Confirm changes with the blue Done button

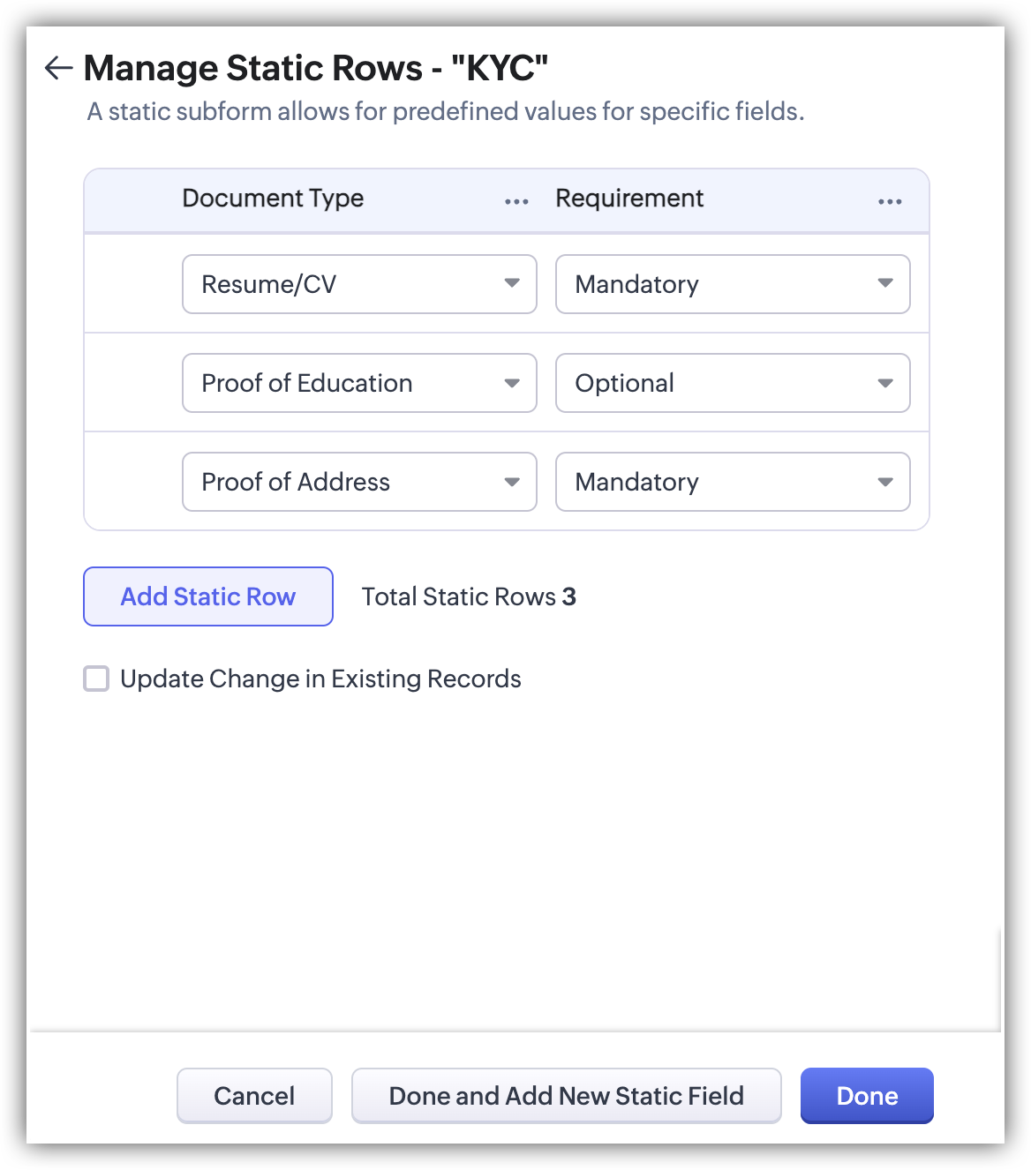click(867, 1096)
